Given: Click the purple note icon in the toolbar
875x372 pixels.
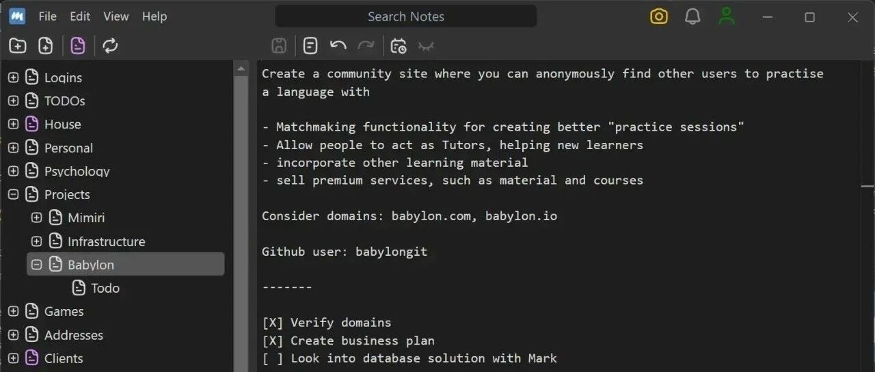Looking at the screenshot, I should pos(78,46).
